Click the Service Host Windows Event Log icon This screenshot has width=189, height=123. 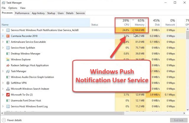pos(8,106)
